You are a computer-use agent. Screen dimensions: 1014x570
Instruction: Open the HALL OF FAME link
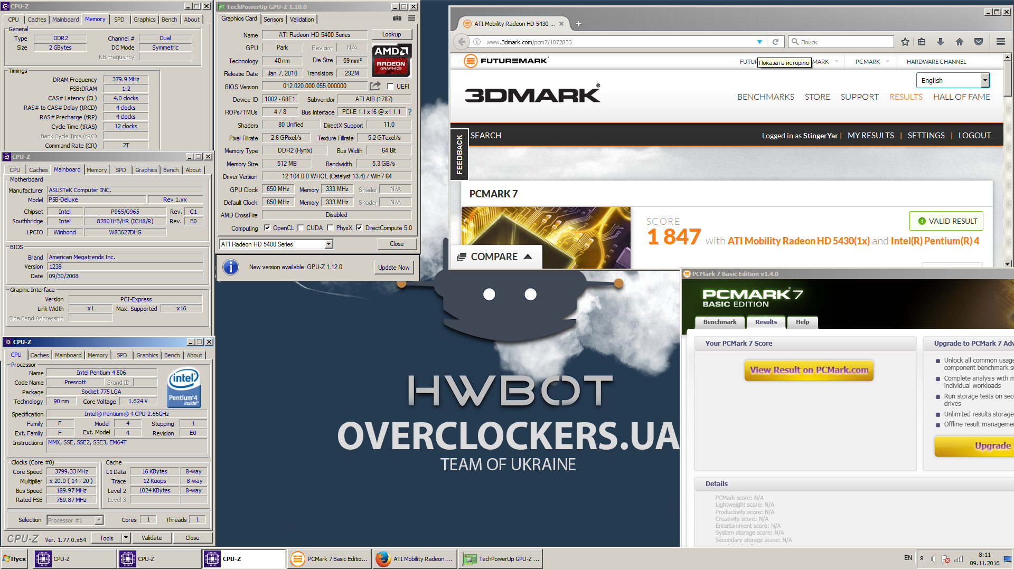tap(962, 97)
